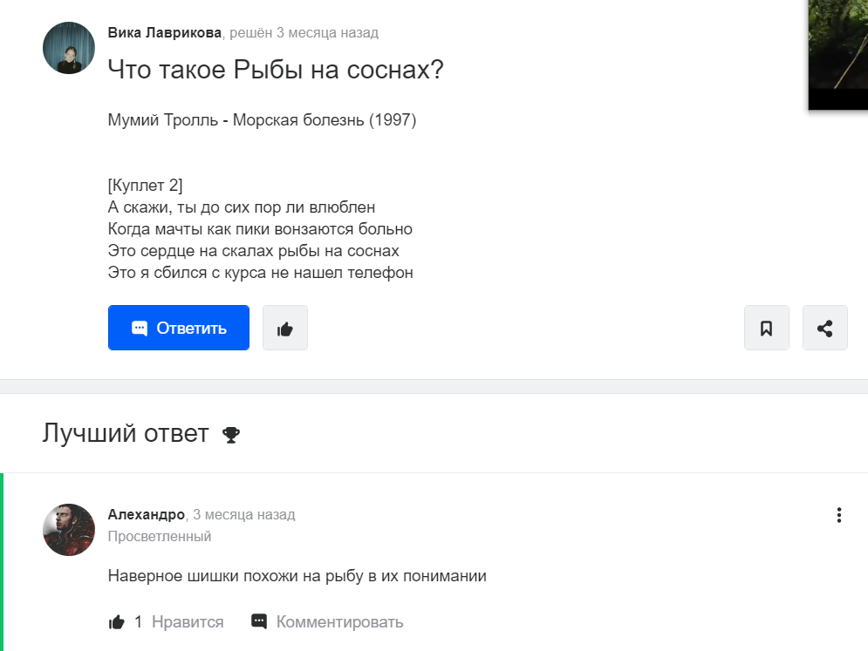Share the question via the share icon
The image size is (868, 651).
tap(825, 328)
